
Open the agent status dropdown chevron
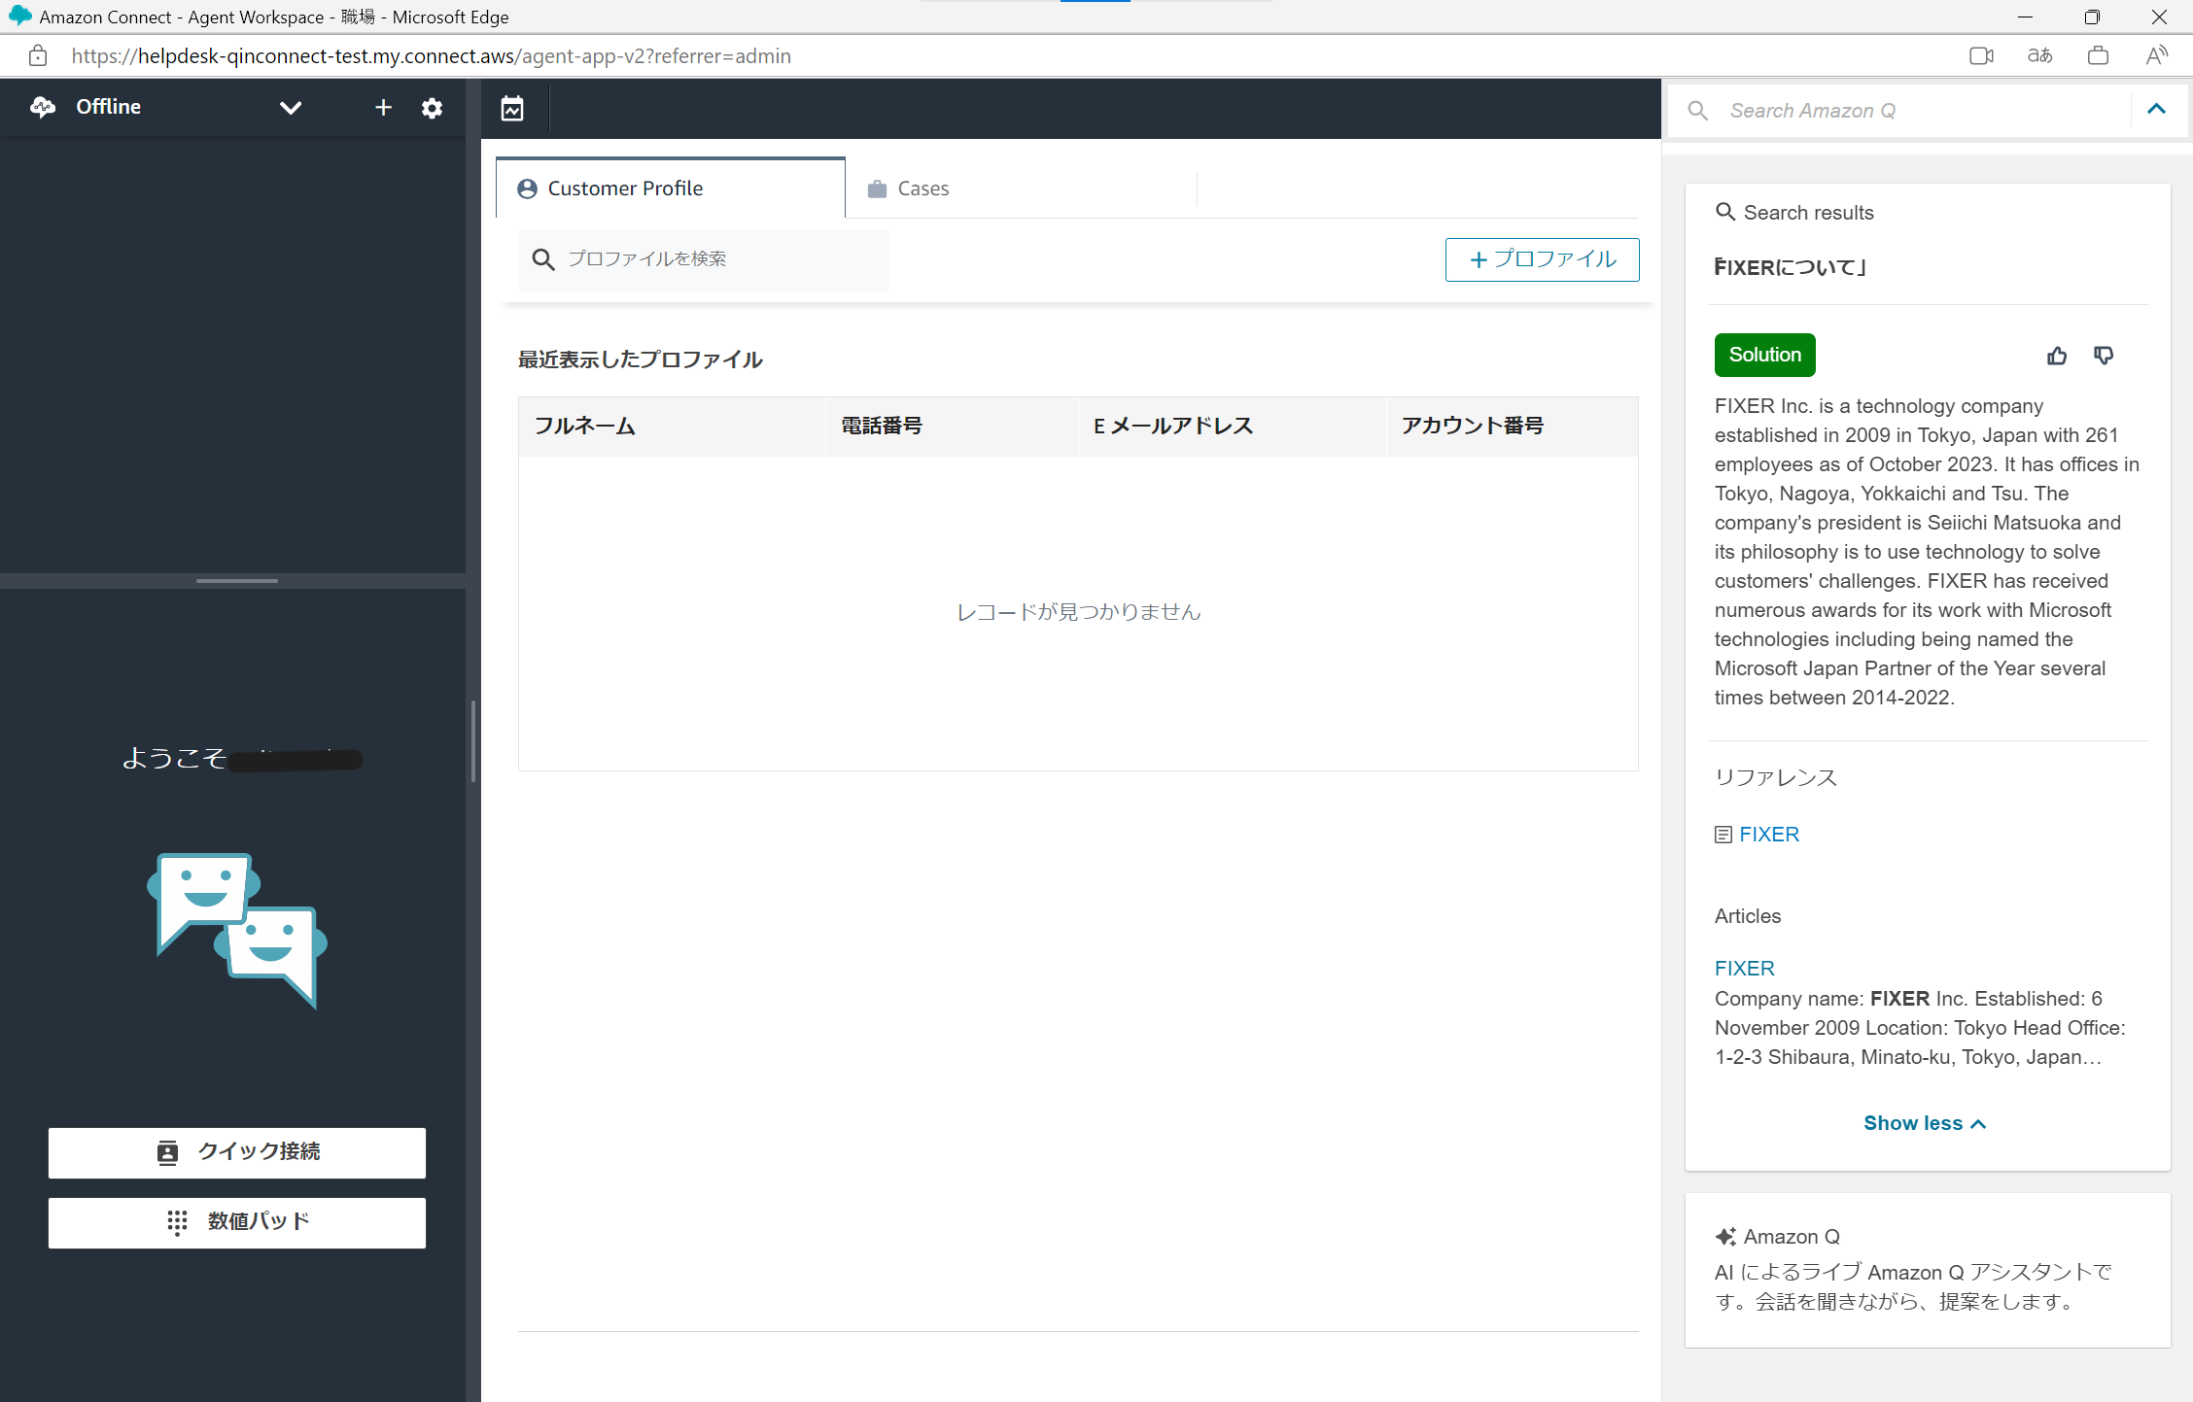coord(290,108)
